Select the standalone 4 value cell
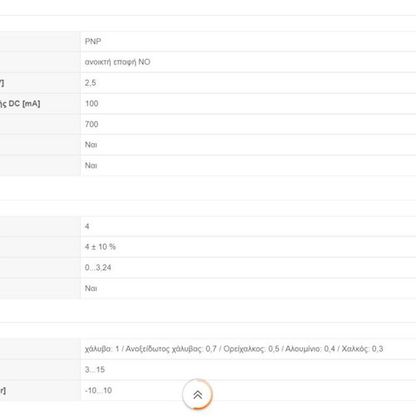The image size is (416, 416). [x=248, y=226]
